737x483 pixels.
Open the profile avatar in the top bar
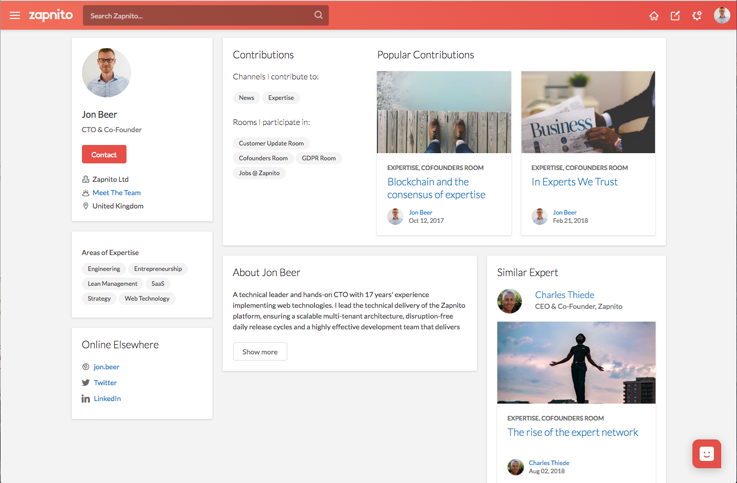tap(722, 15)
